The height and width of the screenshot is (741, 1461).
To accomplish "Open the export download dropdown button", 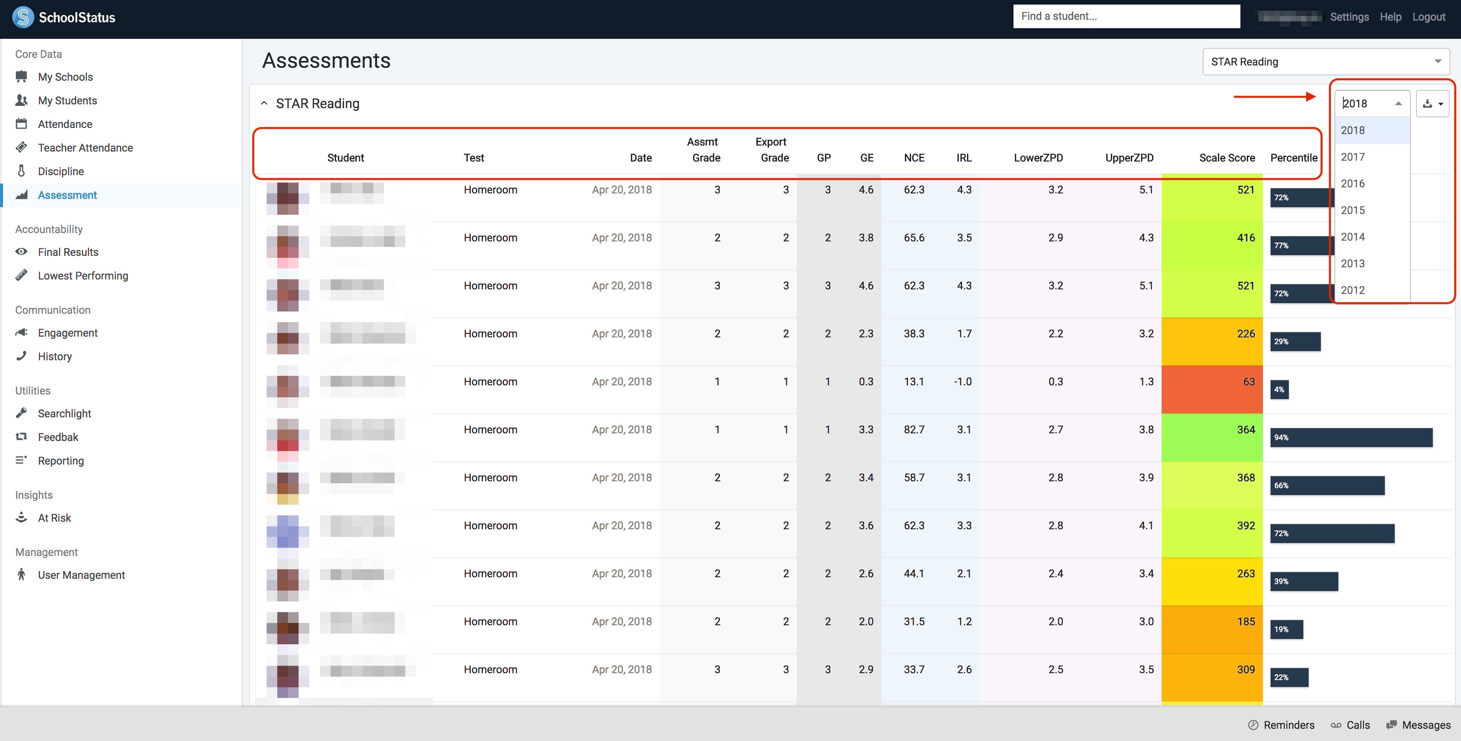I will (1433, 103).
